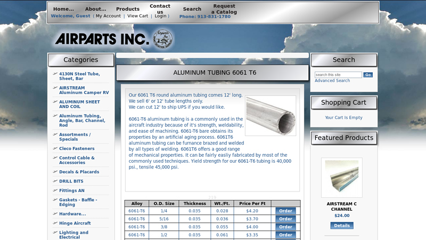Click the airplane bullet beside Control Cable & Accessories
The height and width of the screenshot is (240, 426).
(55, 157)
